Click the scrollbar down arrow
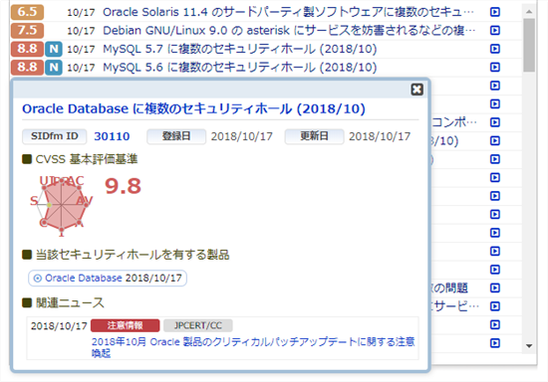 pyautogui.click(x=529, y=346)
